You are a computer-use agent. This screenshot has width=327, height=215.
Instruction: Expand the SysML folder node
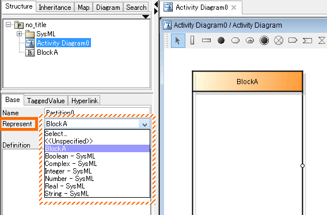[19, 33]
